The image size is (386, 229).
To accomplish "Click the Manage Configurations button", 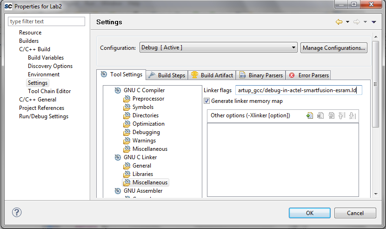I will pyautogui.click(x=334, y=48).
